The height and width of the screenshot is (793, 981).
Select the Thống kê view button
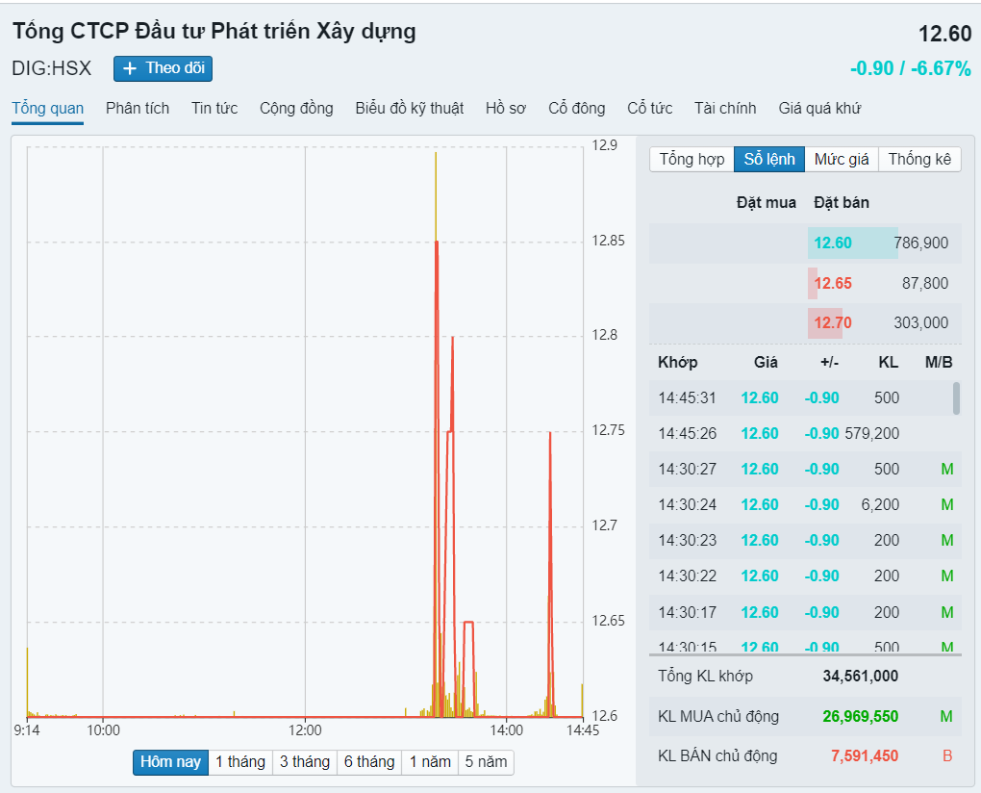[919, 159]
